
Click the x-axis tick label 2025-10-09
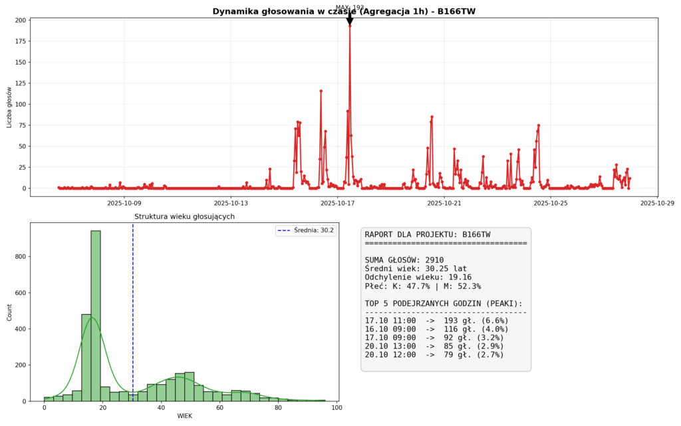click(124, 203)
